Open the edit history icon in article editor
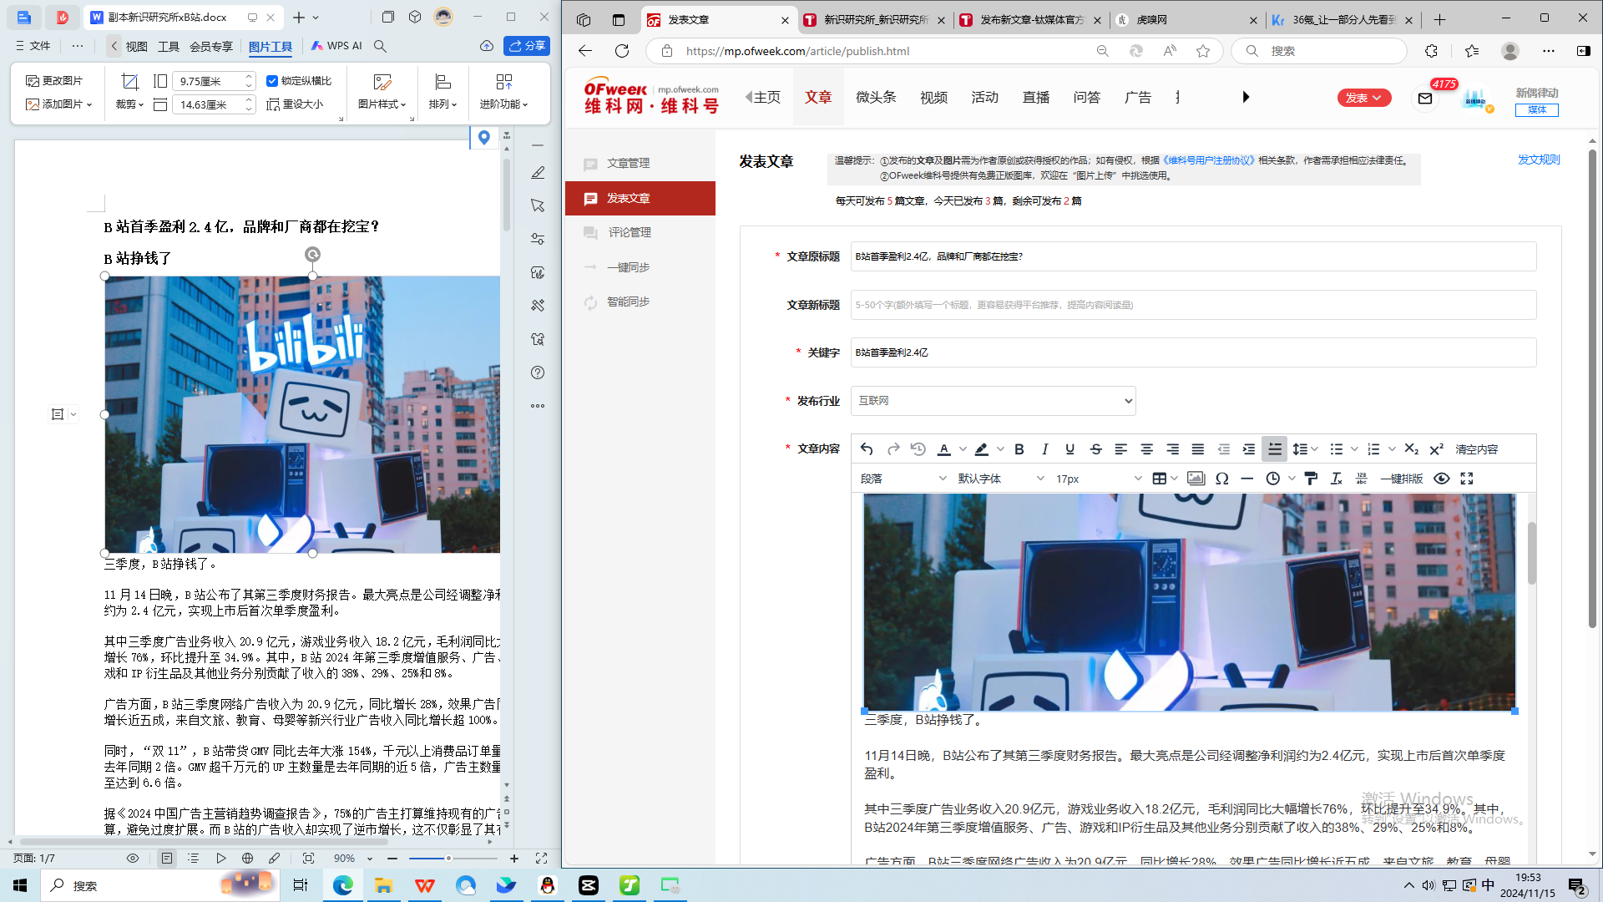 pyautogui.click(x=918, y=449)
